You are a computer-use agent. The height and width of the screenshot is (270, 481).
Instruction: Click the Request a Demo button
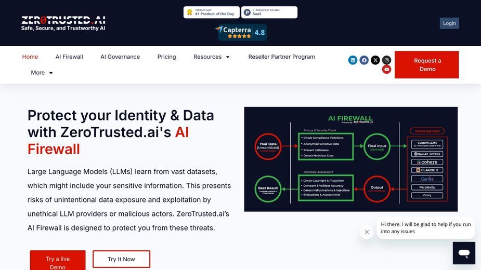[427, 65]
